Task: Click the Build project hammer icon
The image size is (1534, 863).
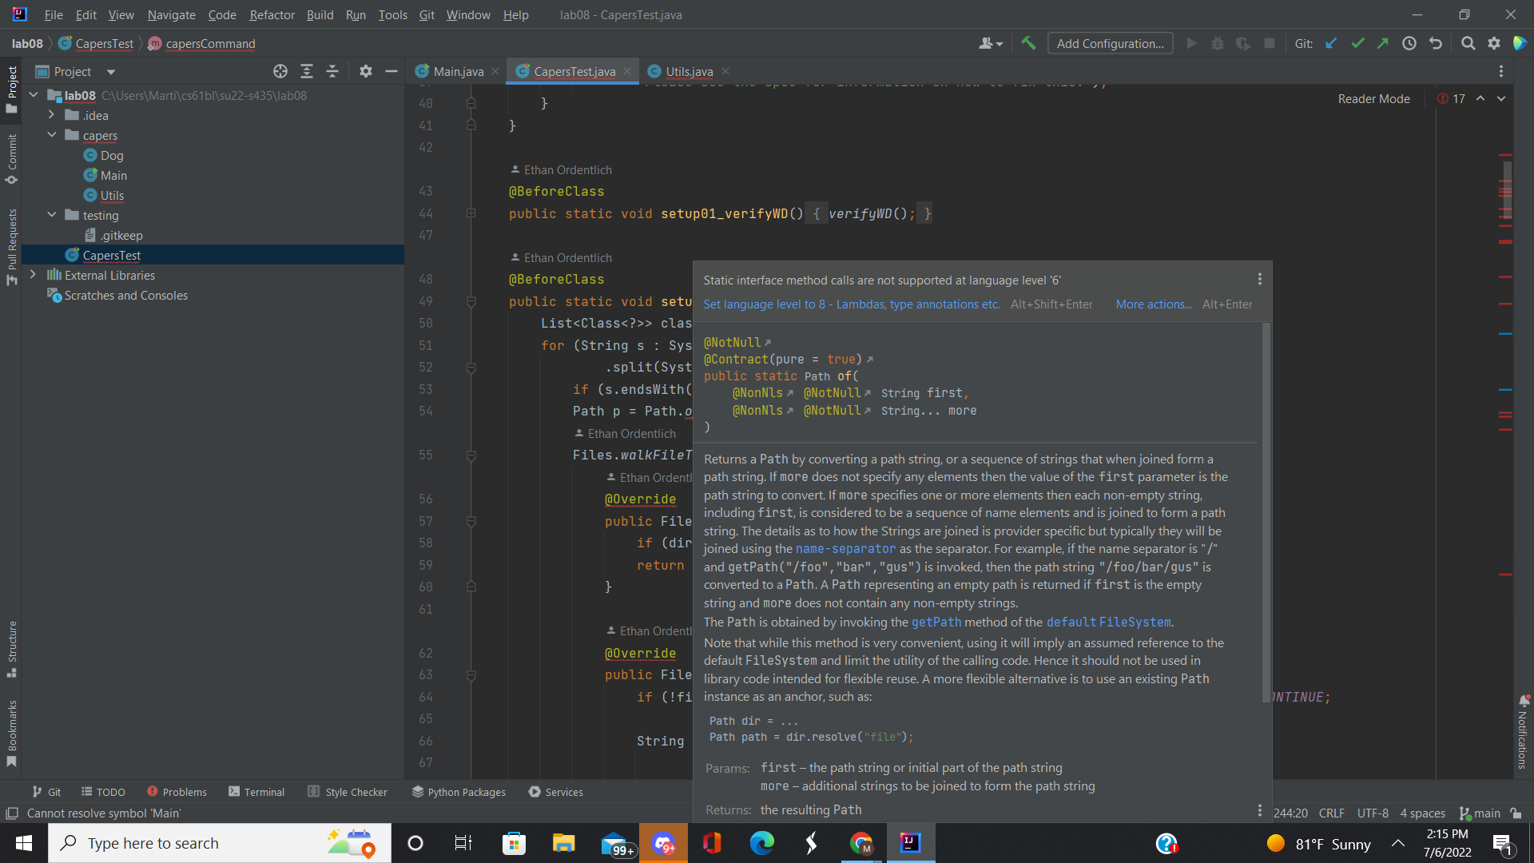Action: coord(1028,43)
